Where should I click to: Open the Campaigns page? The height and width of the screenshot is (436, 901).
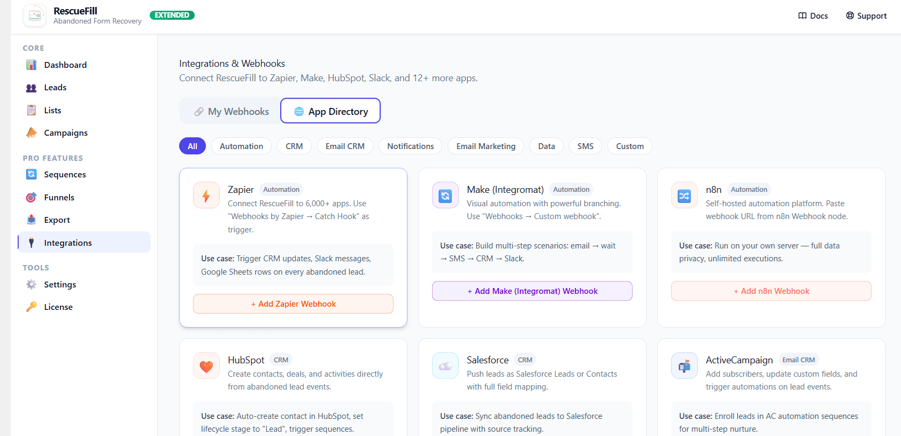pyautogui.click(x=84, y=133)
